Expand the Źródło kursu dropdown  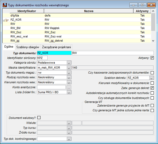point(69,133)
